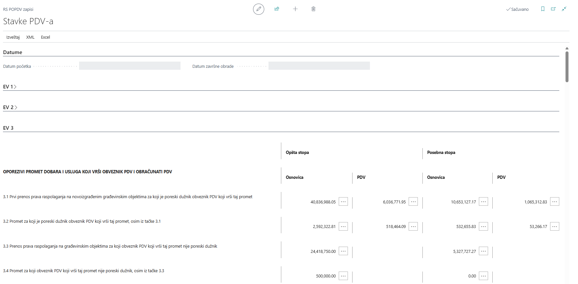Expand the EV 1 section

[10, 87]
